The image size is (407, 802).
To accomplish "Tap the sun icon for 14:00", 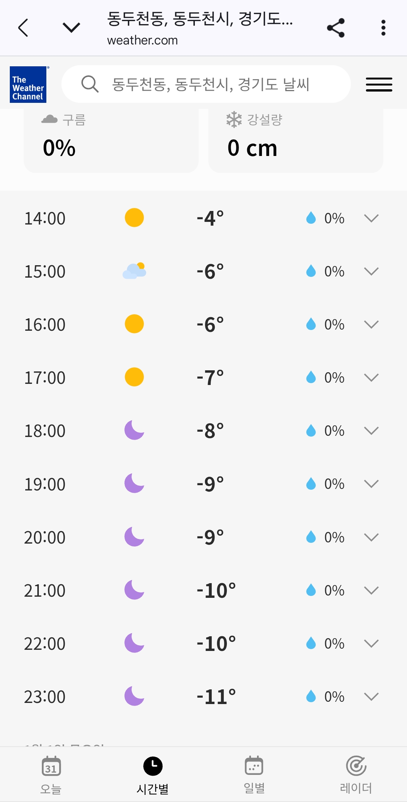I will click(x=134, y=218).
